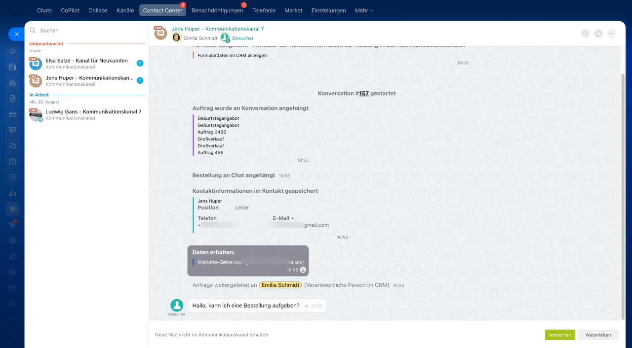Open the drive storage sidebar icon
The height and width of the screenshot is (348, 632).
tap(12, 114)
